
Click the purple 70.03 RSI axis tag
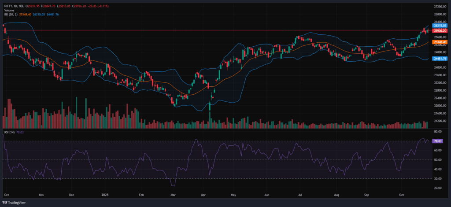tap(438, 141)
